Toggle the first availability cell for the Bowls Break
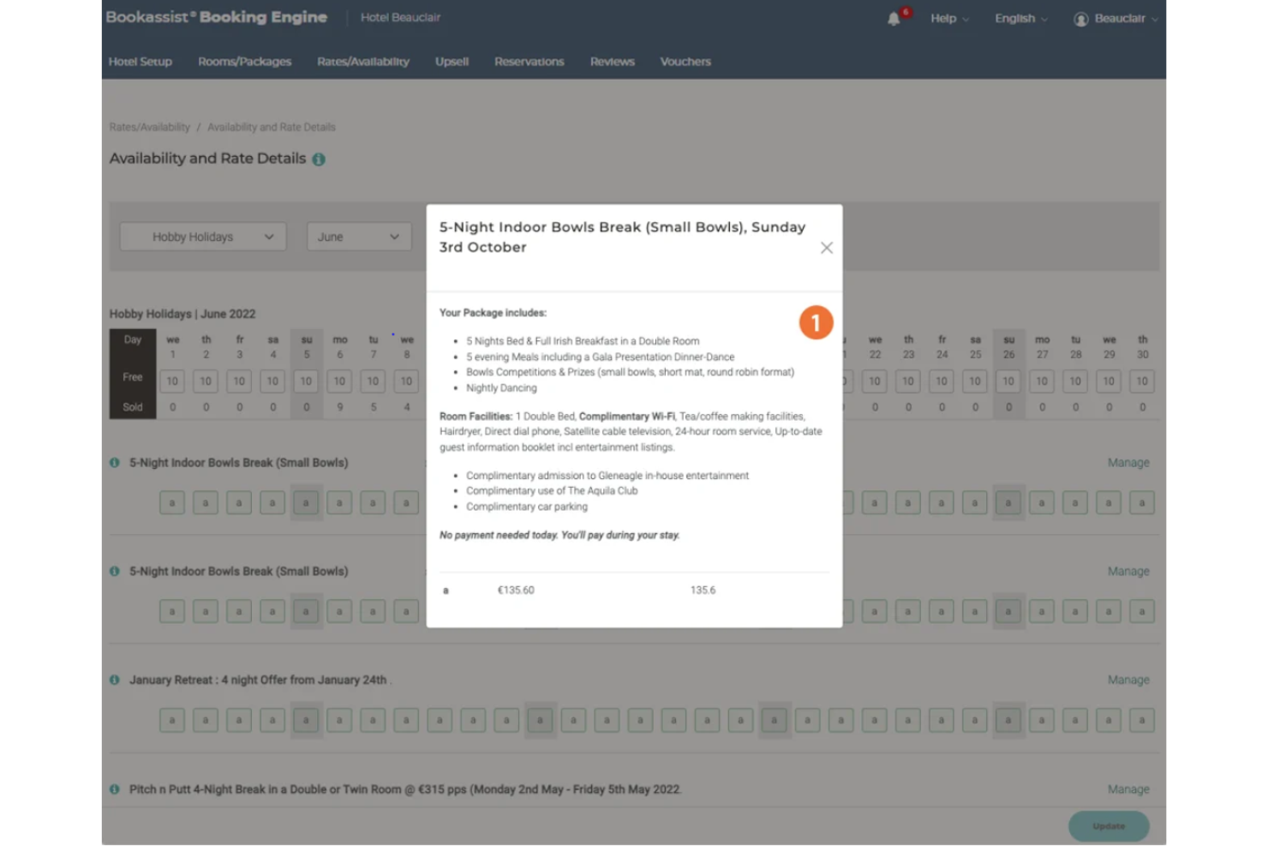 (171, 503)
